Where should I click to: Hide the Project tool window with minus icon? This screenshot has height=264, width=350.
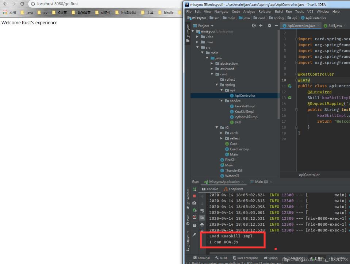click(x=276, y=26)
